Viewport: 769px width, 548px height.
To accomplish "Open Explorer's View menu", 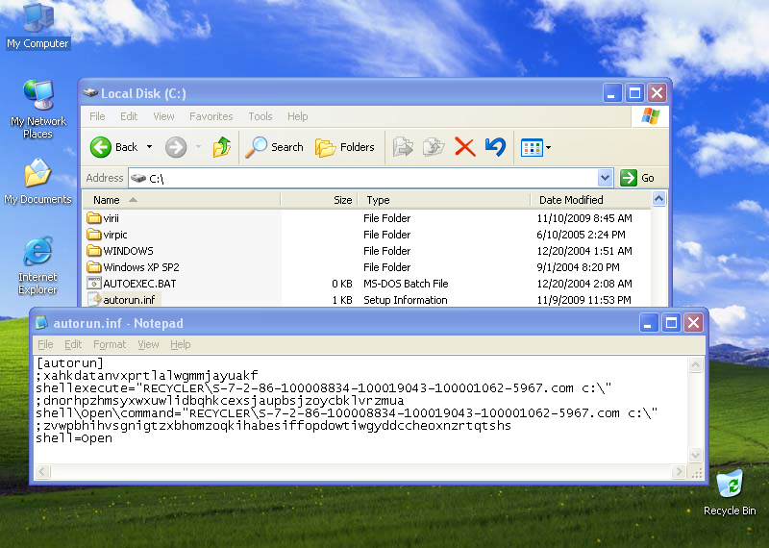I will (163, 116).
